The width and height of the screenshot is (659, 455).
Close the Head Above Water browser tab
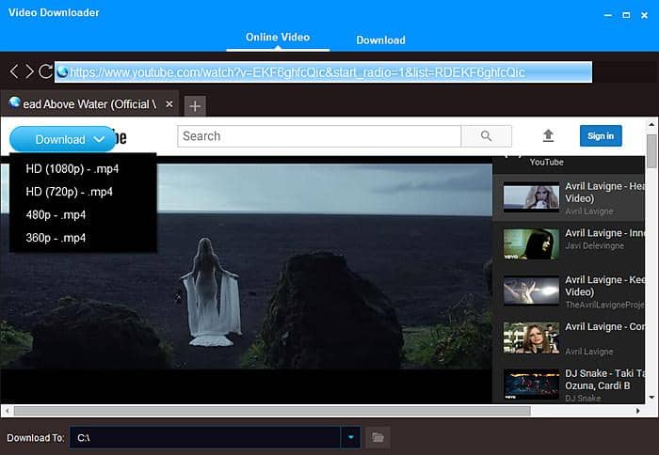(169, 103)
